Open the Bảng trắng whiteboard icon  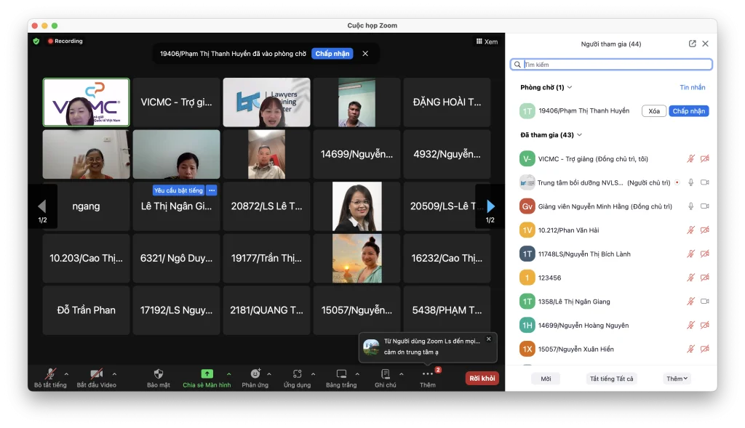[340, 374]
